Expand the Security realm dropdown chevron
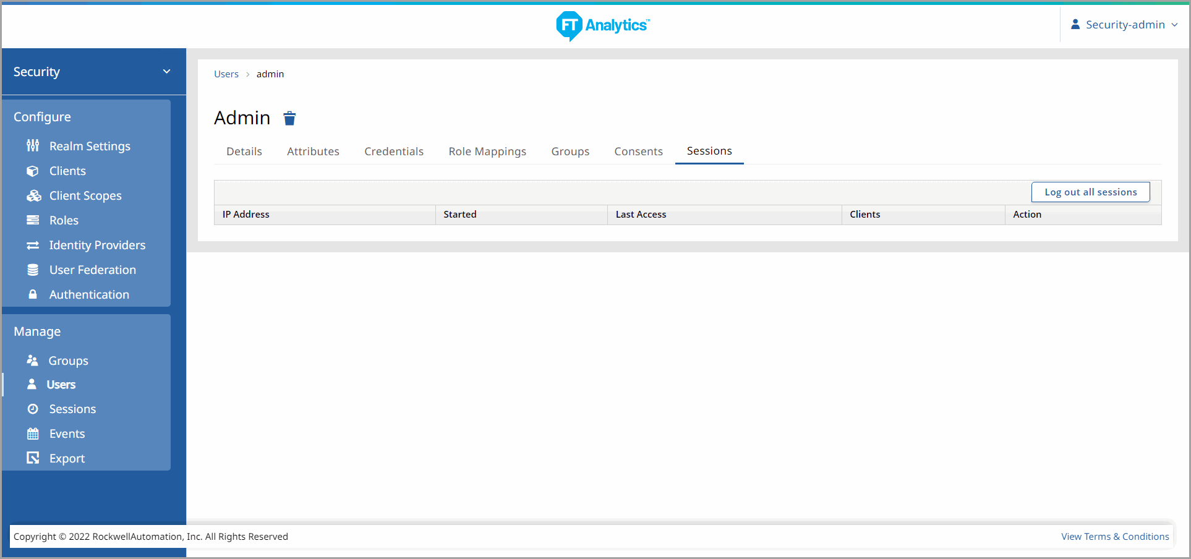The width and height of the screenshot is (1191, 559). (166, 72)
